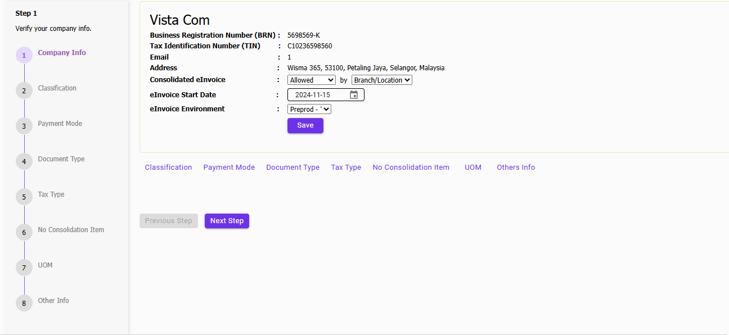Select the step 2 Classification circle
Viewport: 729px width, 335px height.
tap(24, 90)
